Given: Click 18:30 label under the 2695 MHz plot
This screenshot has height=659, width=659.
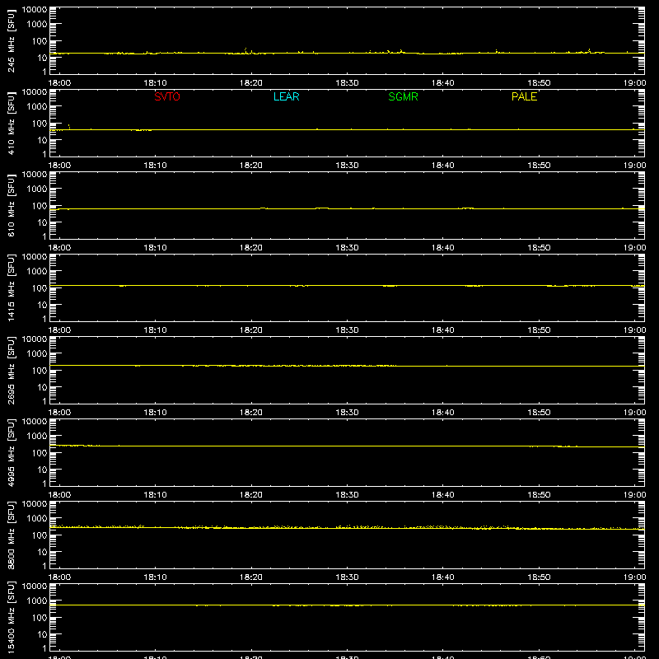Looking at the screenshot, I should (347, 413).
